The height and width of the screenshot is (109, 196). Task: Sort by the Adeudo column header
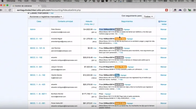[x=89, y=21]
